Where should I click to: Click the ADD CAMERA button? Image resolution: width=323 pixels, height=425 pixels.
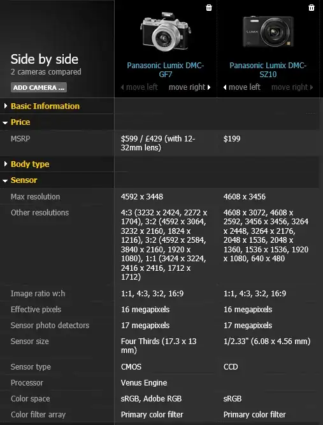point(39,87)
